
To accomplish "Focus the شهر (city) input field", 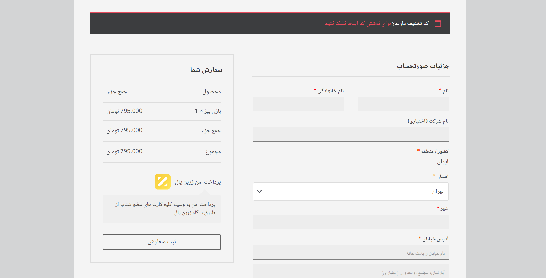I will click(350, 222).
